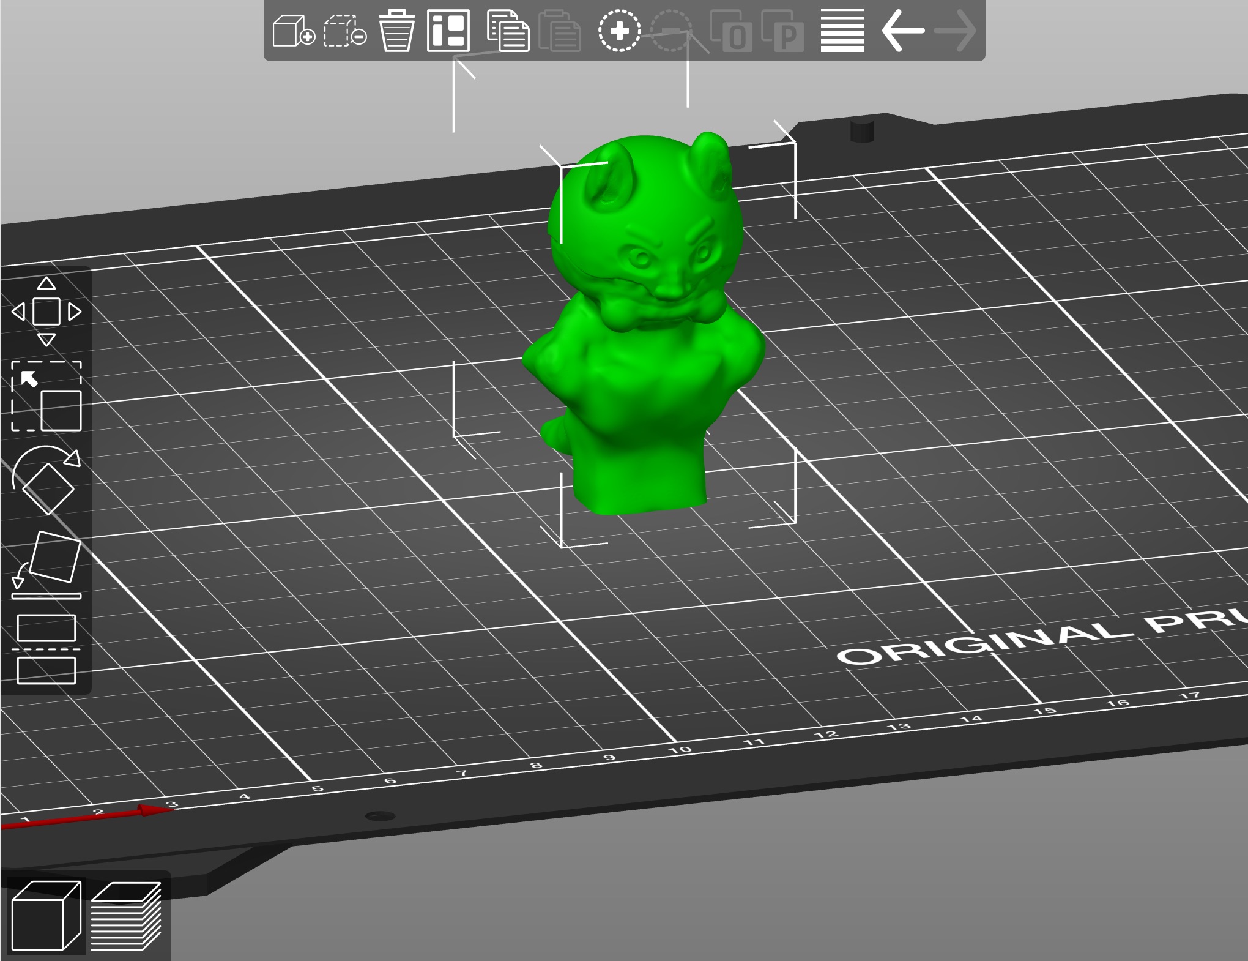
Task: Arrange objects on the print bed
Action: 448,30
